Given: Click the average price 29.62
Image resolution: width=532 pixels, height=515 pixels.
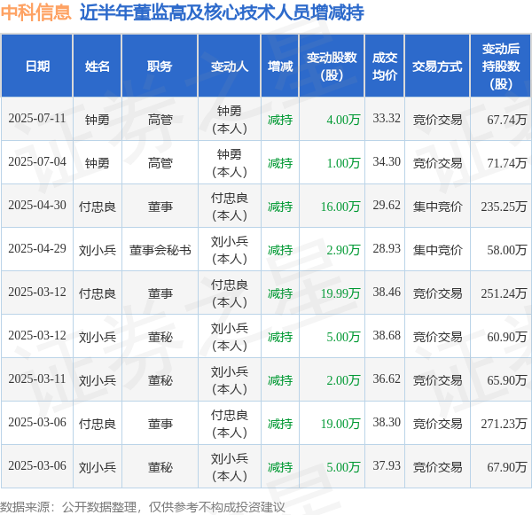Looking at the screenshot, I should (387, 206).
